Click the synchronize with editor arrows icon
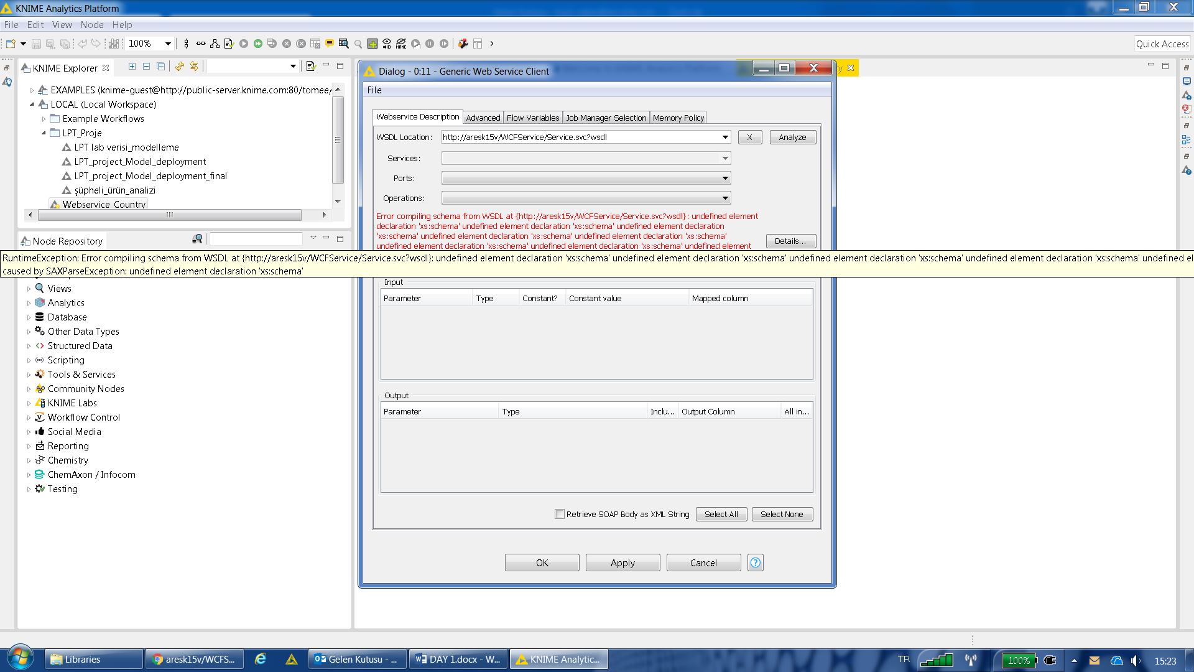This screenshot has width=1194, height=672. [x=194, y=66]
